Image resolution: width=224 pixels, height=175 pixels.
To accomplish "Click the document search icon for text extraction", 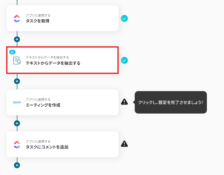I will (x=17, y=61).
